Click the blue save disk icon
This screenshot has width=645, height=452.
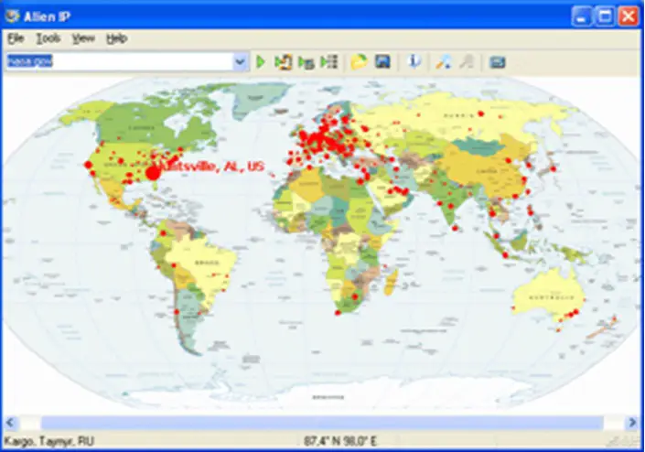(382, 61)
